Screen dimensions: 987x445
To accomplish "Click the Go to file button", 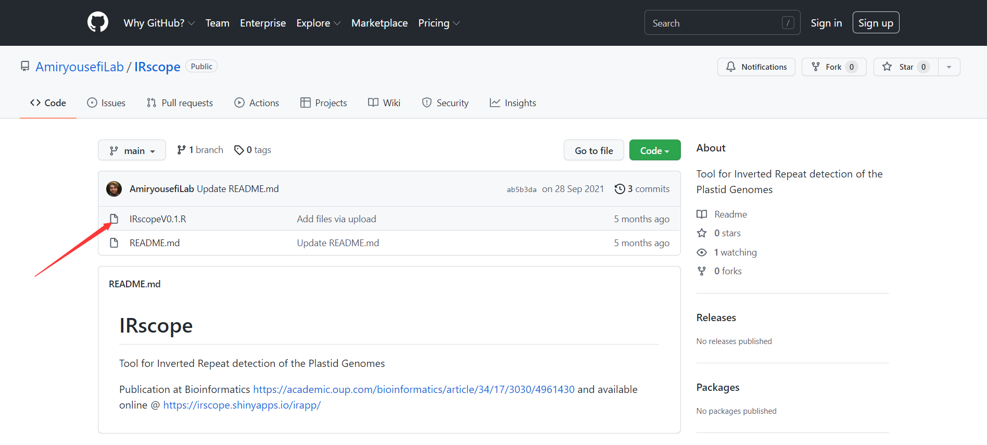I will (593, 150).
